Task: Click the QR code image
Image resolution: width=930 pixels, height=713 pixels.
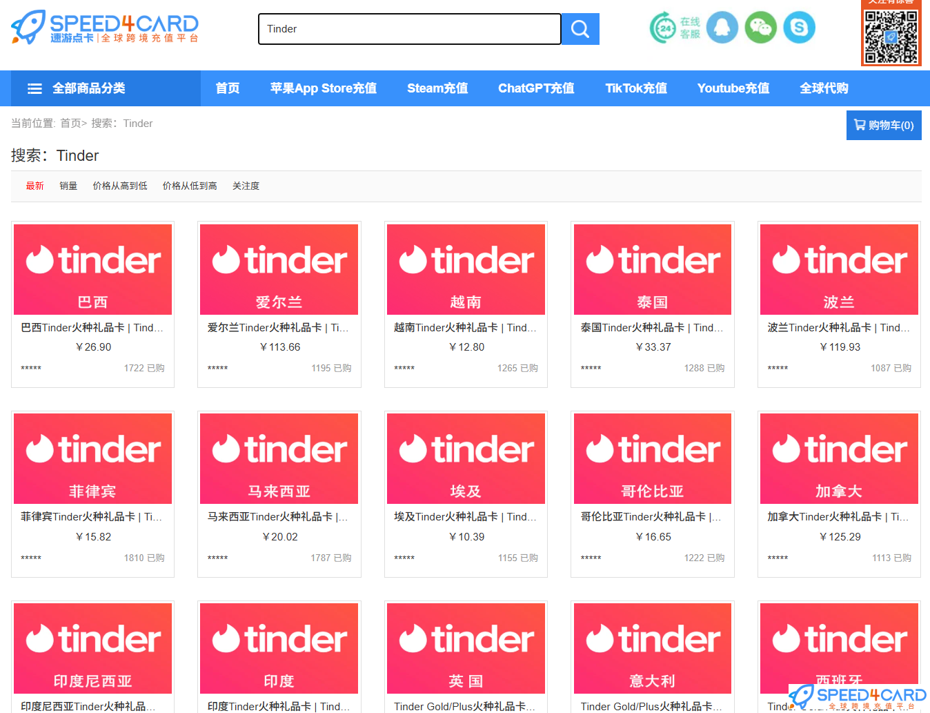Action: pyautogui.click(x=891, y=36)
